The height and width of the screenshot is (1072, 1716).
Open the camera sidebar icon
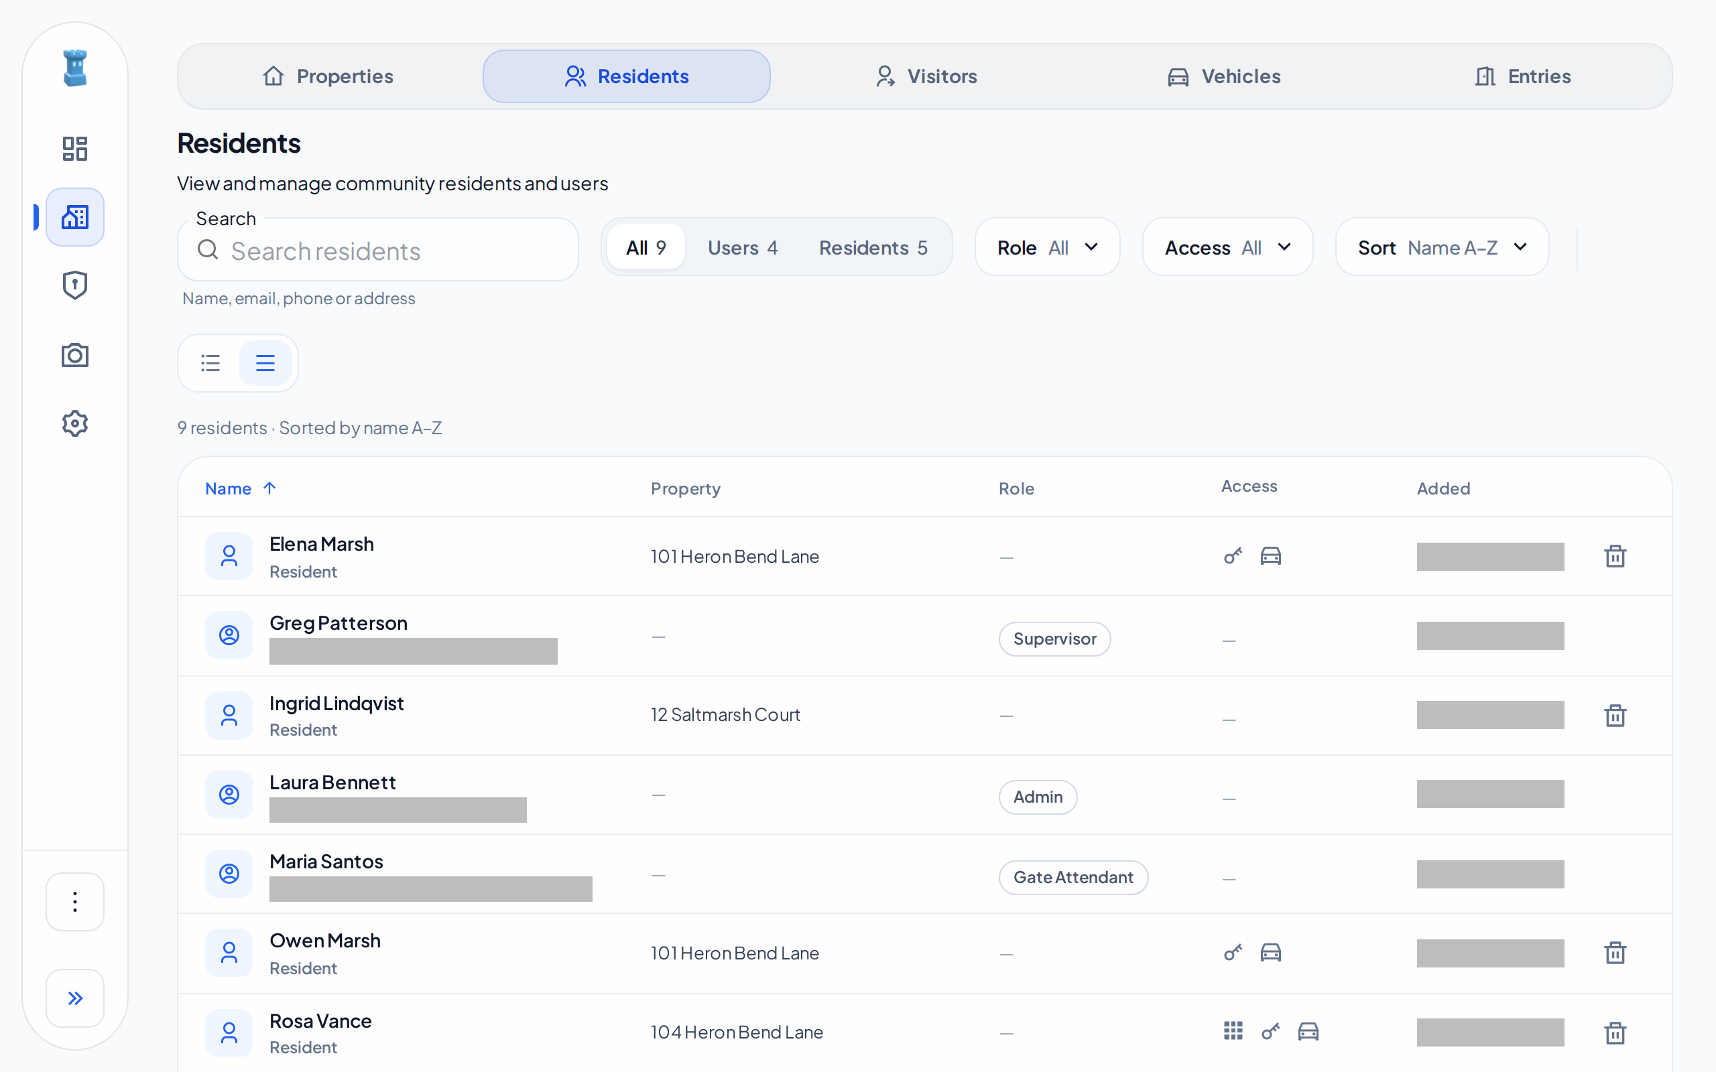tap(74, 354)
